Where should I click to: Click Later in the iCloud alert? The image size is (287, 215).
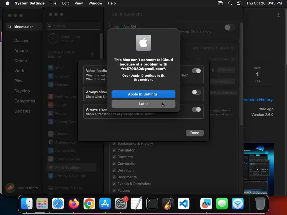click(x=143, y=104)
